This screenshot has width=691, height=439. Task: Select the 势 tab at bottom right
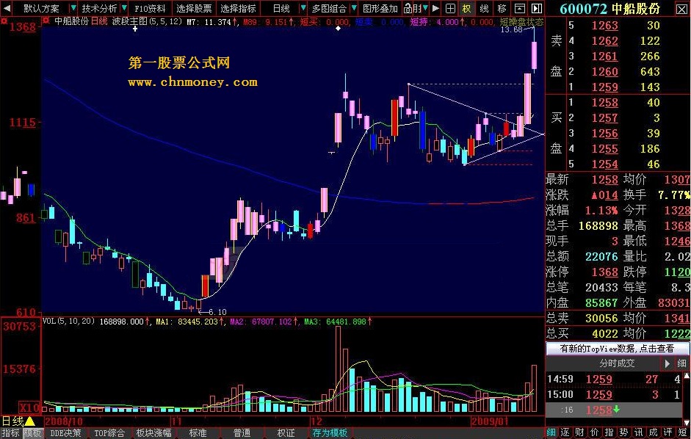tap(624, 432)
